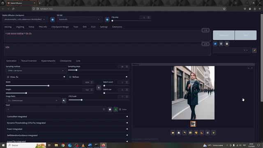
Task: Expand the SelfAttentionGuidance Integrated section
Action: pyautogui.click(x=67, y=135)
